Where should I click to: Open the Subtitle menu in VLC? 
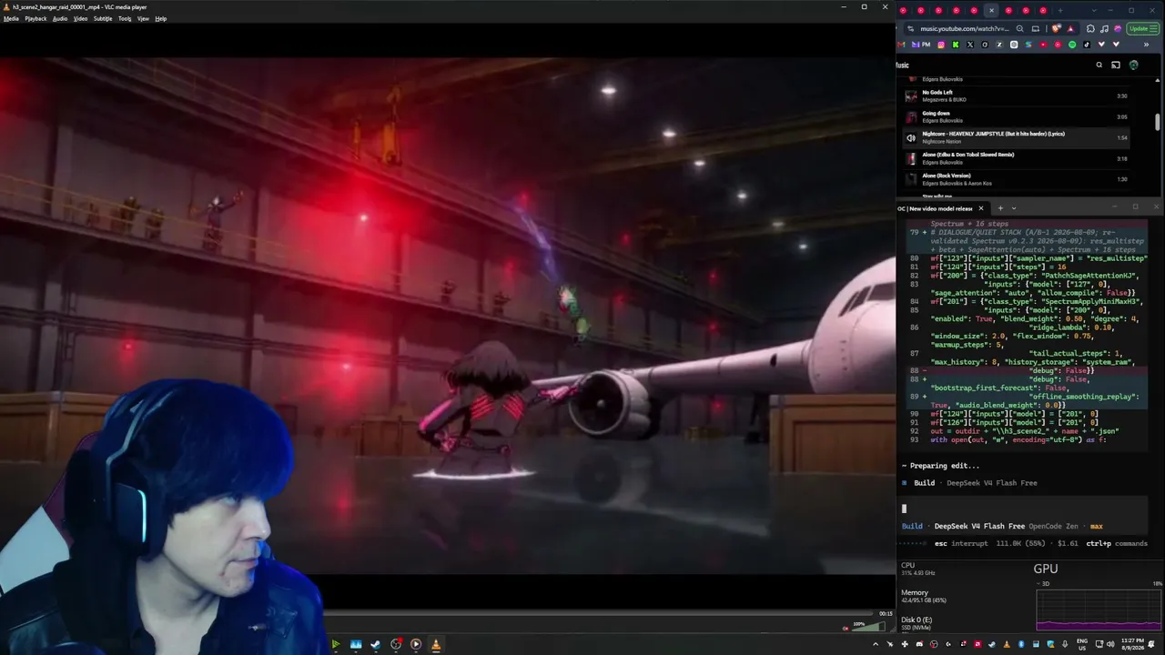[x=103, y=18]
